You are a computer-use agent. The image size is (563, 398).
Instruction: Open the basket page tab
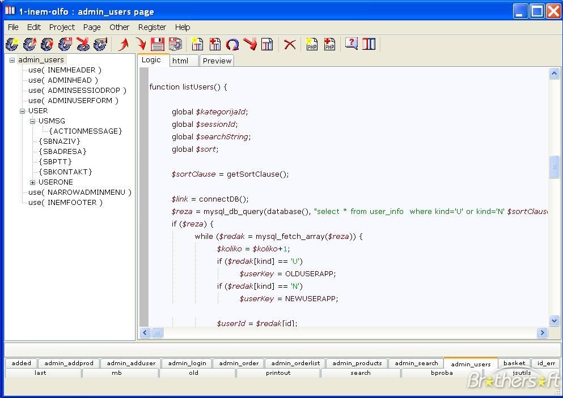click(x=514, y=363)
